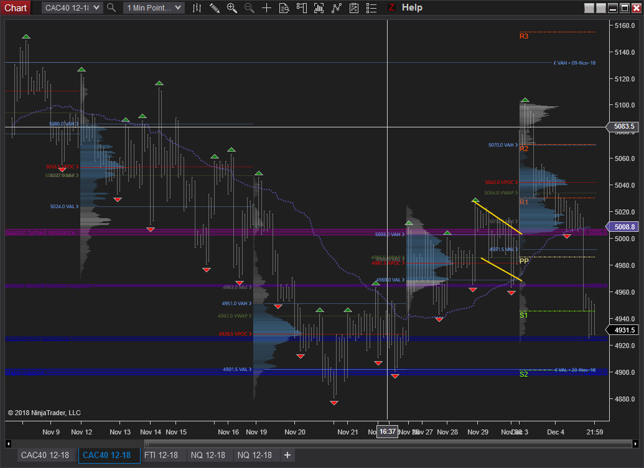This screenshot has width=644, height=468.
Task: Click the 4880.0 price axis label
Action: click(625, 398)
